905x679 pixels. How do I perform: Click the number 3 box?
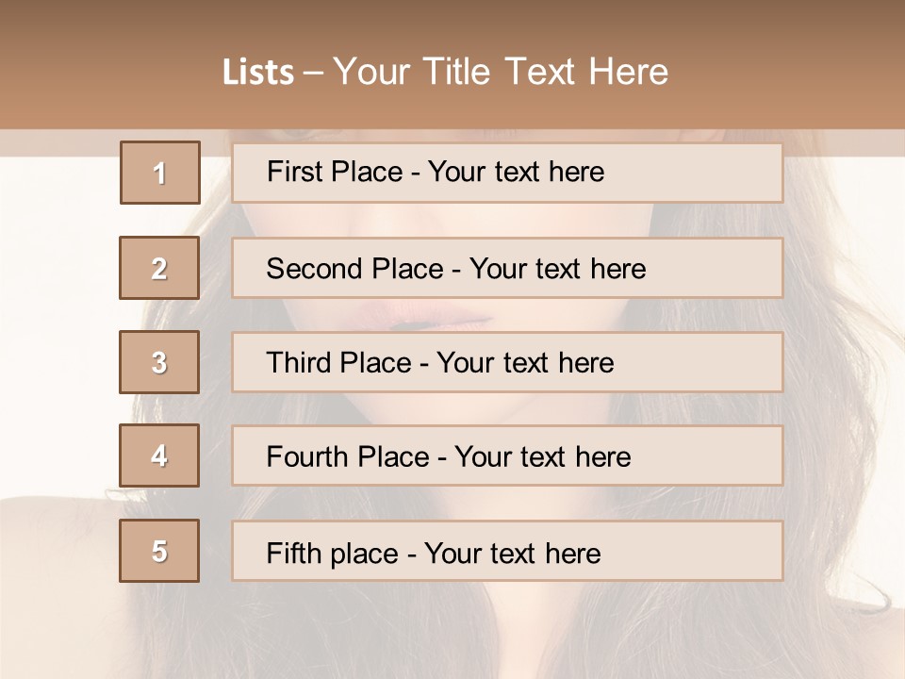click(159, 362)
